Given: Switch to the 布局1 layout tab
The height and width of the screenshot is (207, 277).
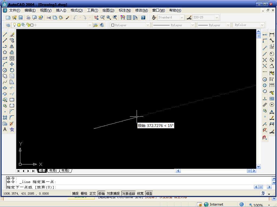Looking at the screenshot, I should pyautogui.click(x=53, y=171).
